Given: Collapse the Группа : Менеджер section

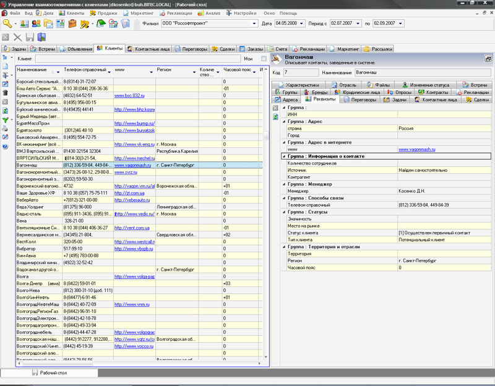Looking at the screenshot, I should tap(284, 184).
